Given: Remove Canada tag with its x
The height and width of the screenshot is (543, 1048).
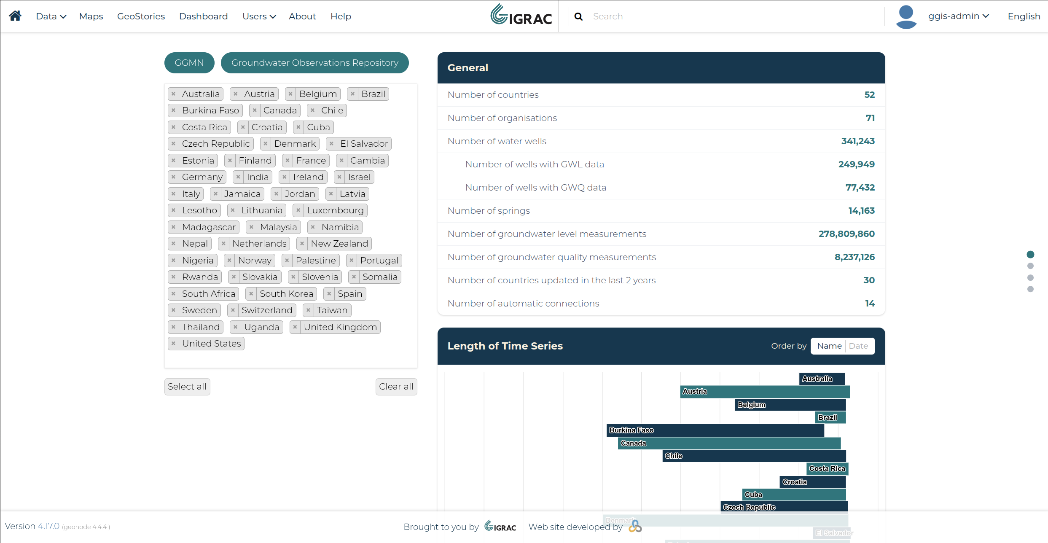Looking at the screenshot, I should click(x=255, y=110).
